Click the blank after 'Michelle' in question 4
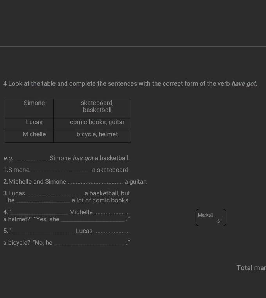Viewport: 266px width, 298px height. tap(112, 213)
